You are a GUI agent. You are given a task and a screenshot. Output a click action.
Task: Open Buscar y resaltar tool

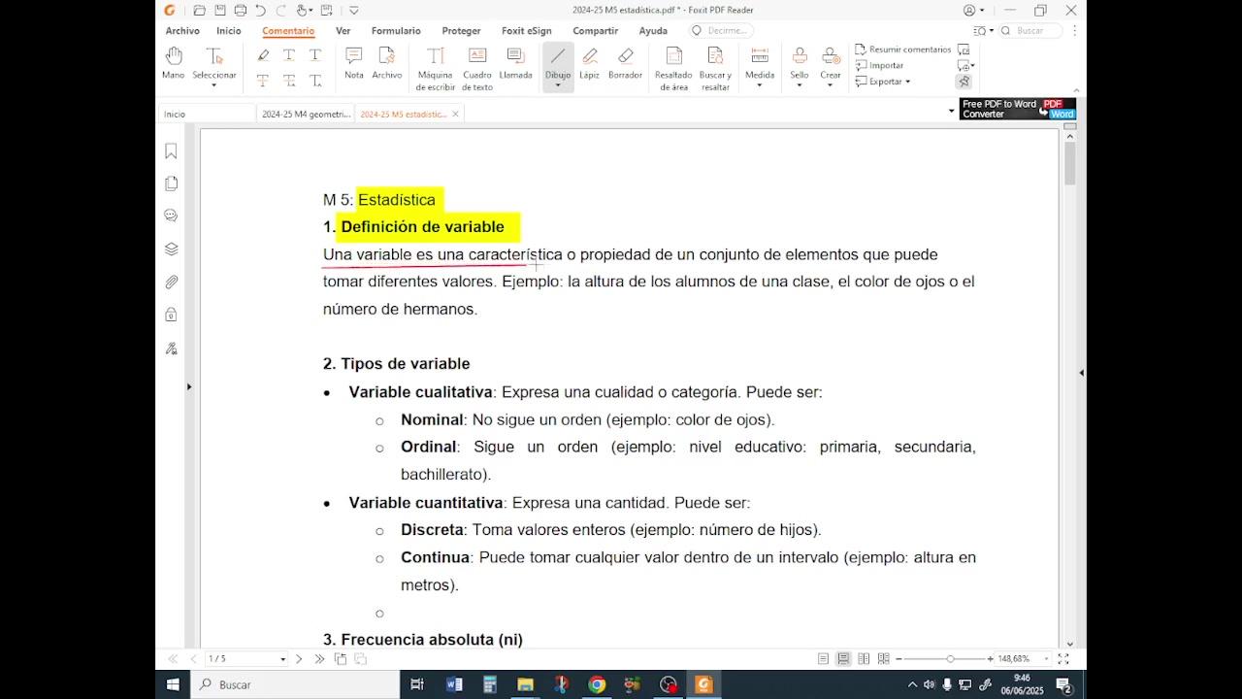715,69
